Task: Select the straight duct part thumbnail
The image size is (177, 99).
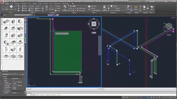Action: tap(6, 21)
